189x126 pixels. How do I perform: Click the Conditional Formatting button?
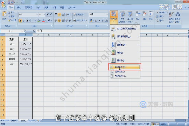coord(114,17)
